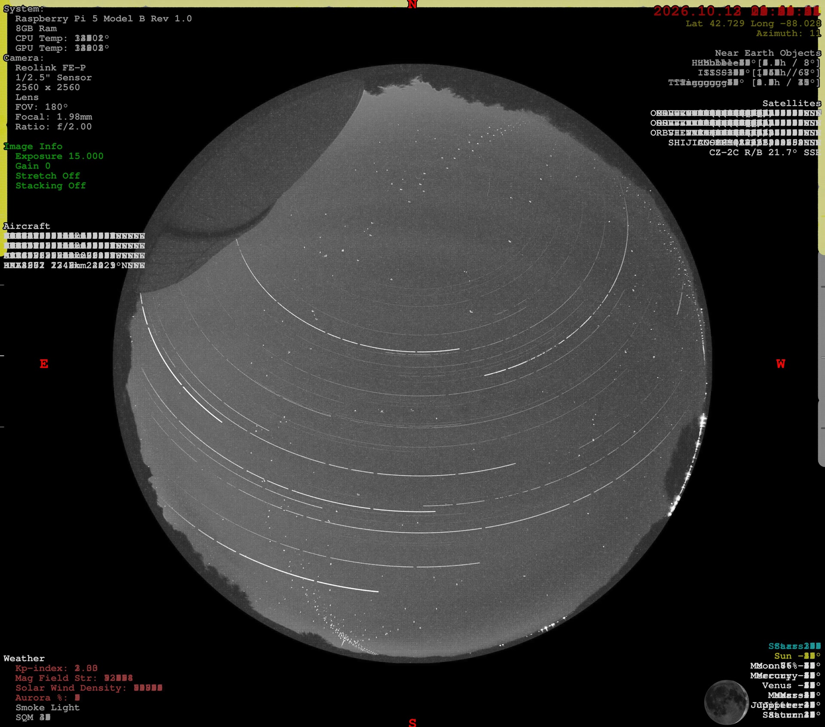Click the Lat 42.729 Long coordinates

point(753,24)
